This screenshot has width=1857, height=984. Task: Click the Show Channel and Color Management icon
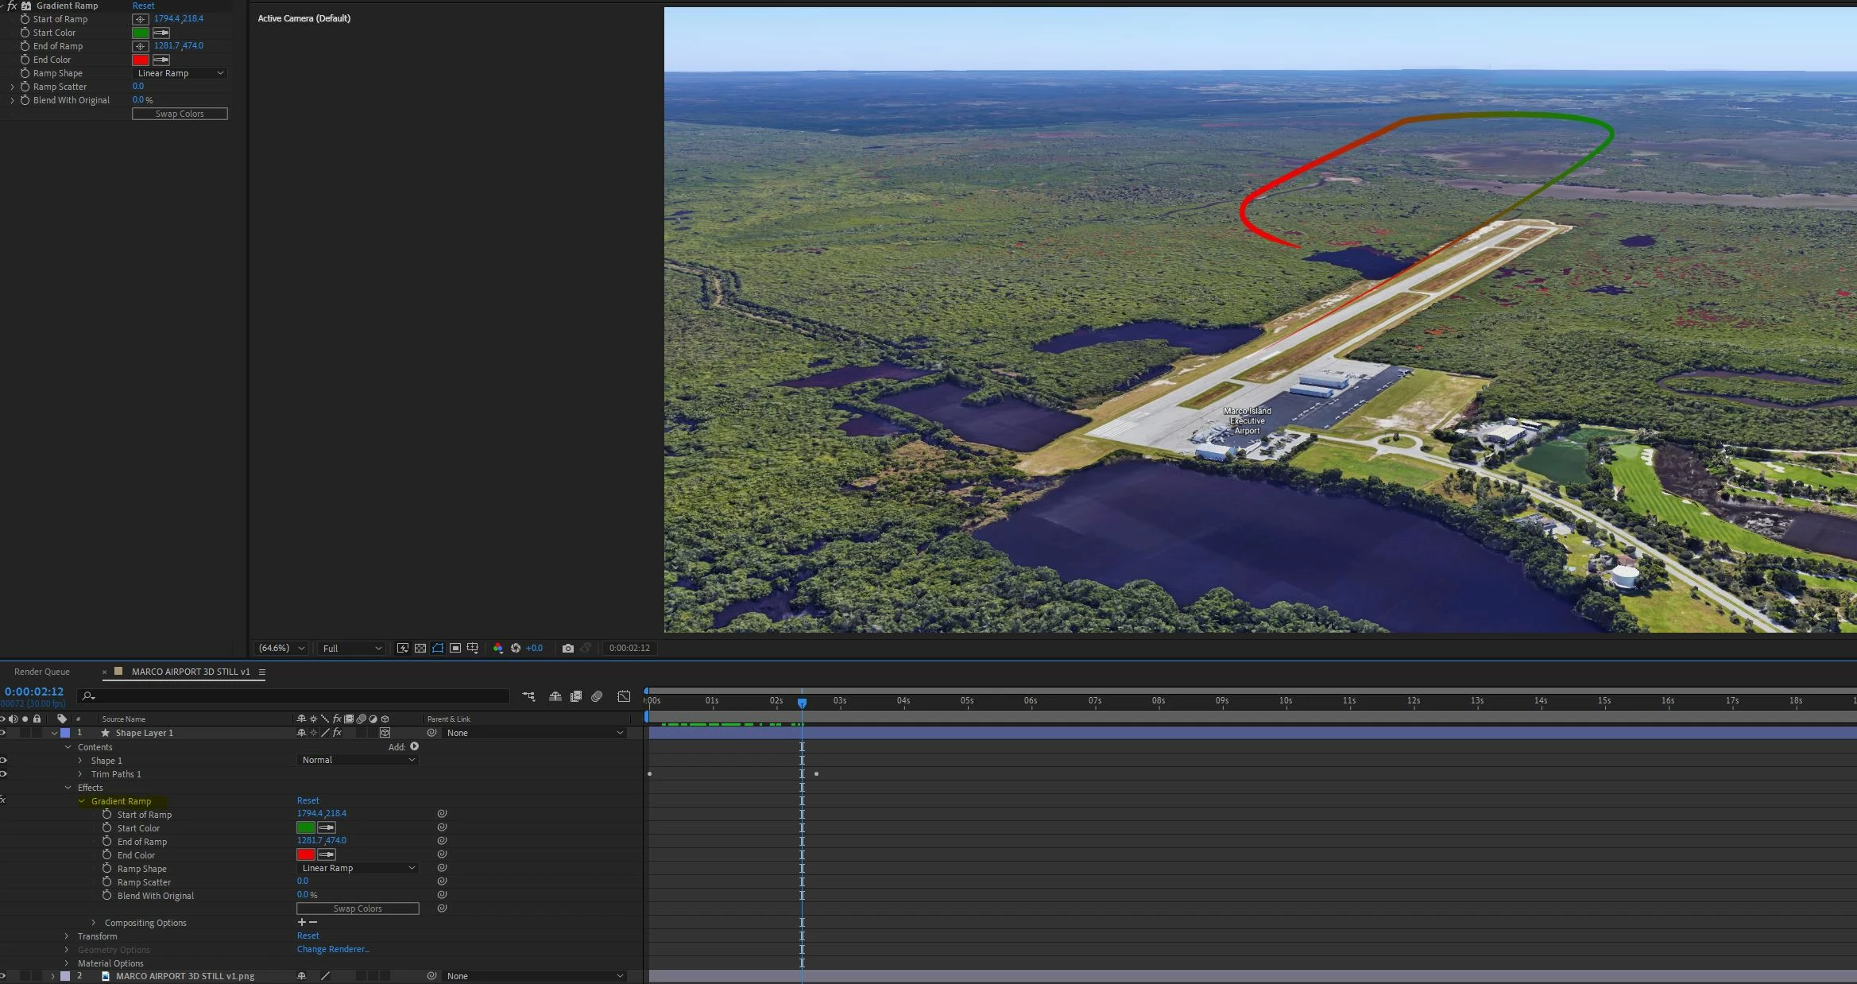click(498, 649)
